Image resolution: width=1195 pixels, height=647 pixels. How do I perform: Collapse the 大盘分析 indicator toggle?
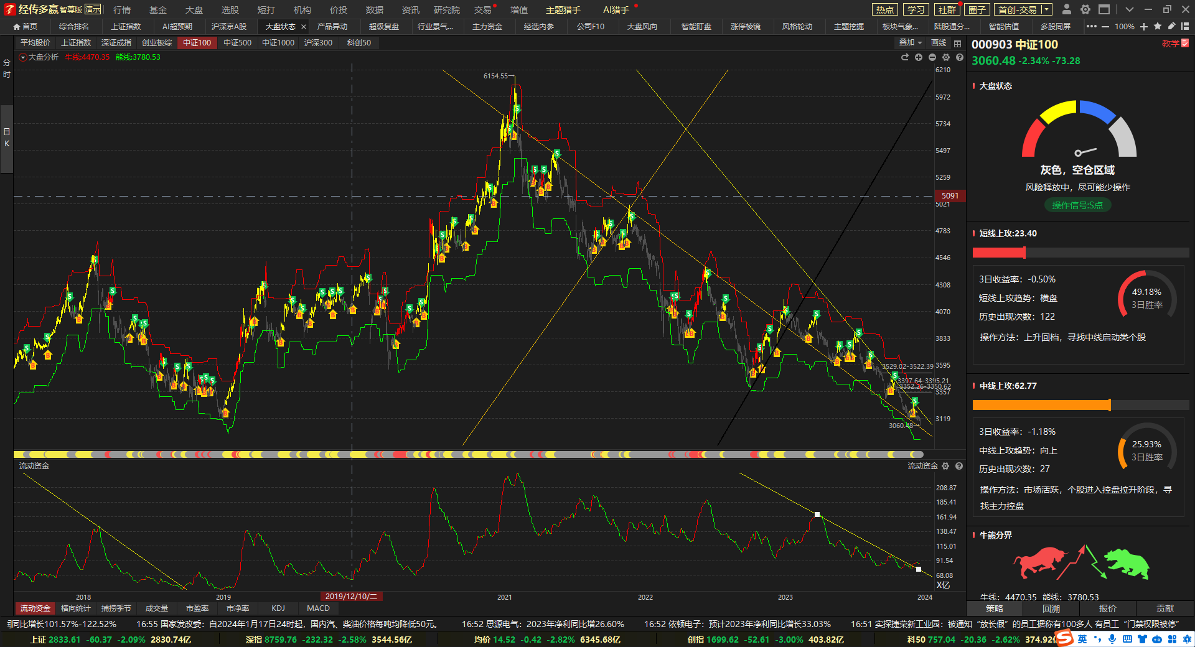pyautogui.click(x=23, y=57)
